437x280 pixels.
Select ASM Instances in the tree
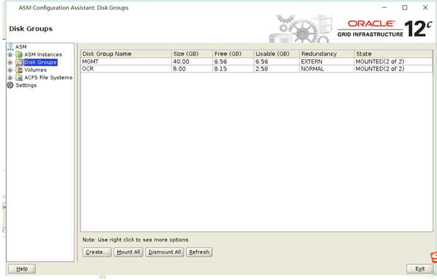(x=43, y=55)
